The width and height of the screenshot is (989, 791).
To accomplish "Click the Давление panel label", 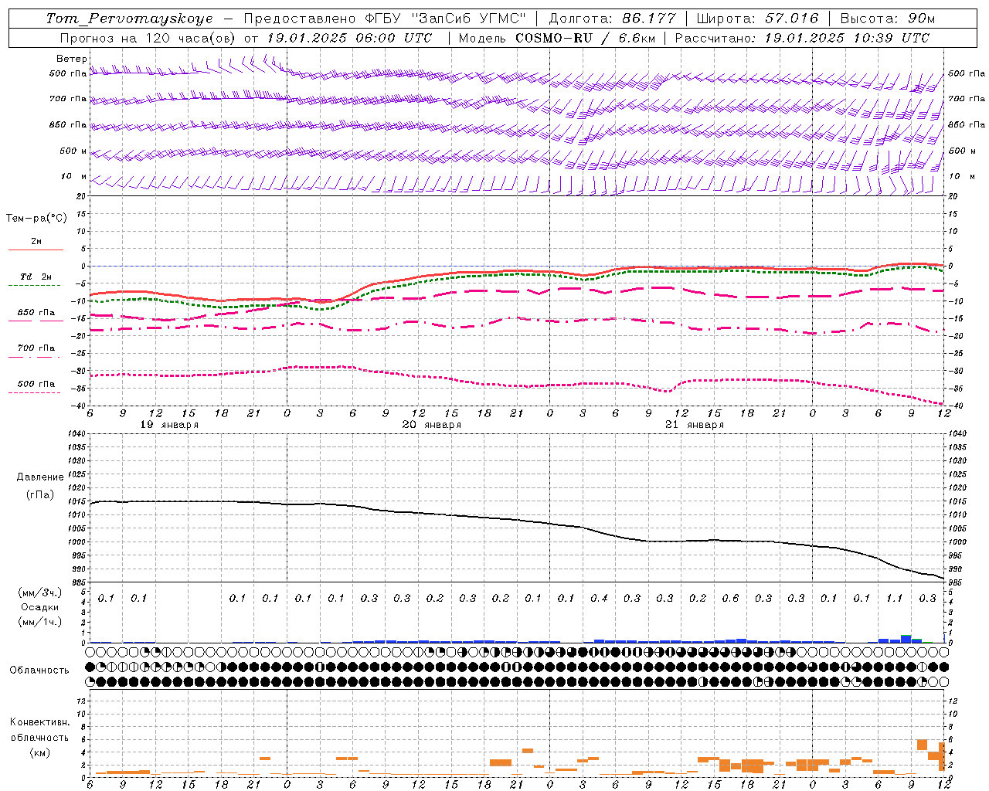I will (x=40, y=477).
